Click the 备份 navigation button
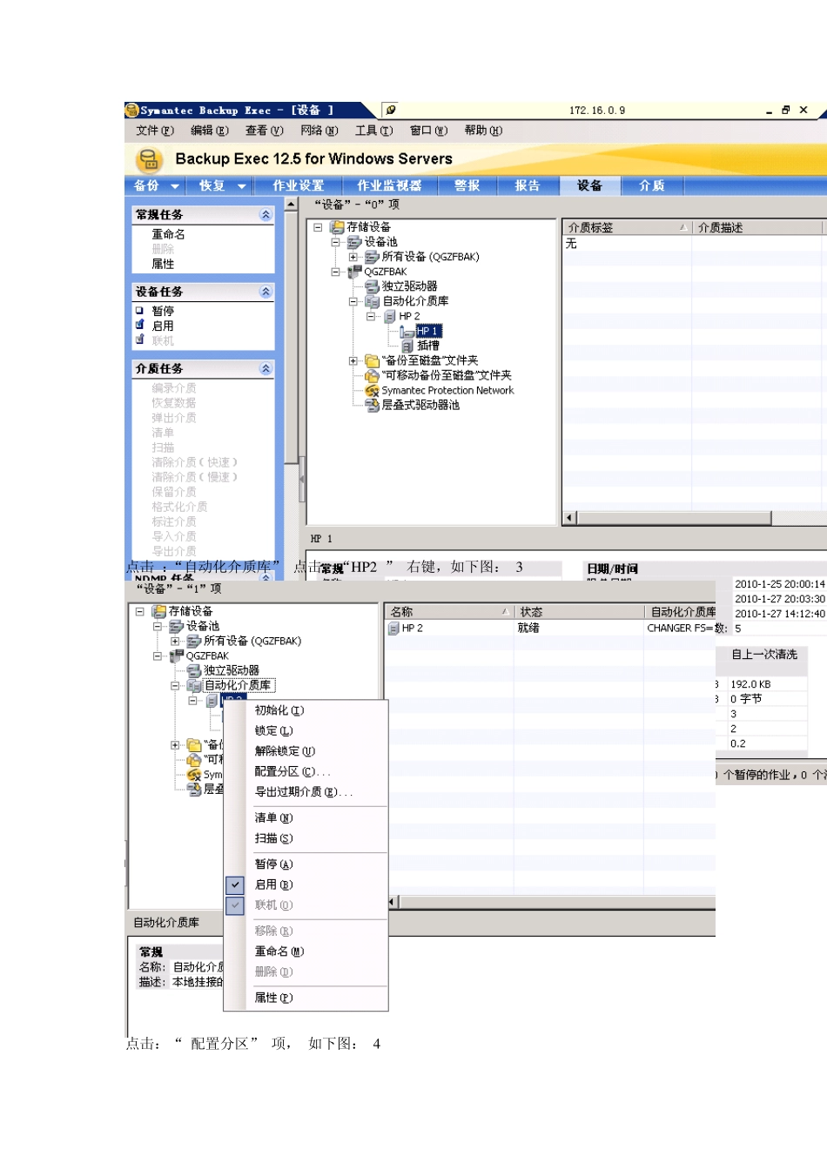827x1170 pixels. click(146, 185)
